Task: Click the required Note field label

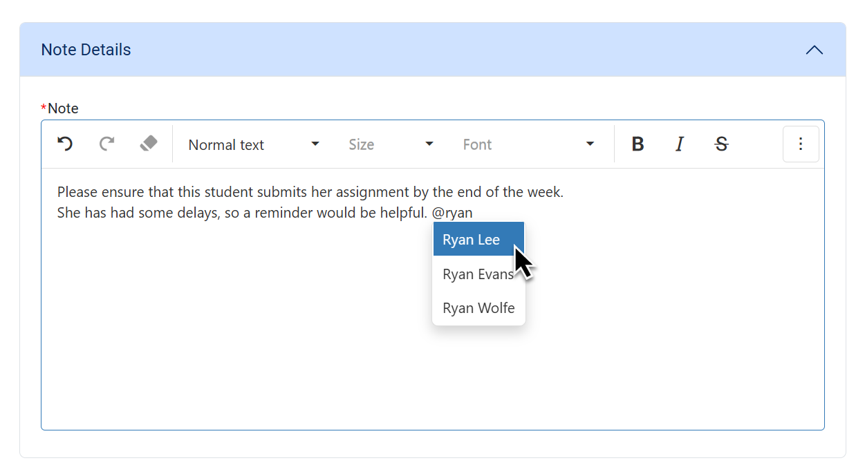Action: coord(62,108)
